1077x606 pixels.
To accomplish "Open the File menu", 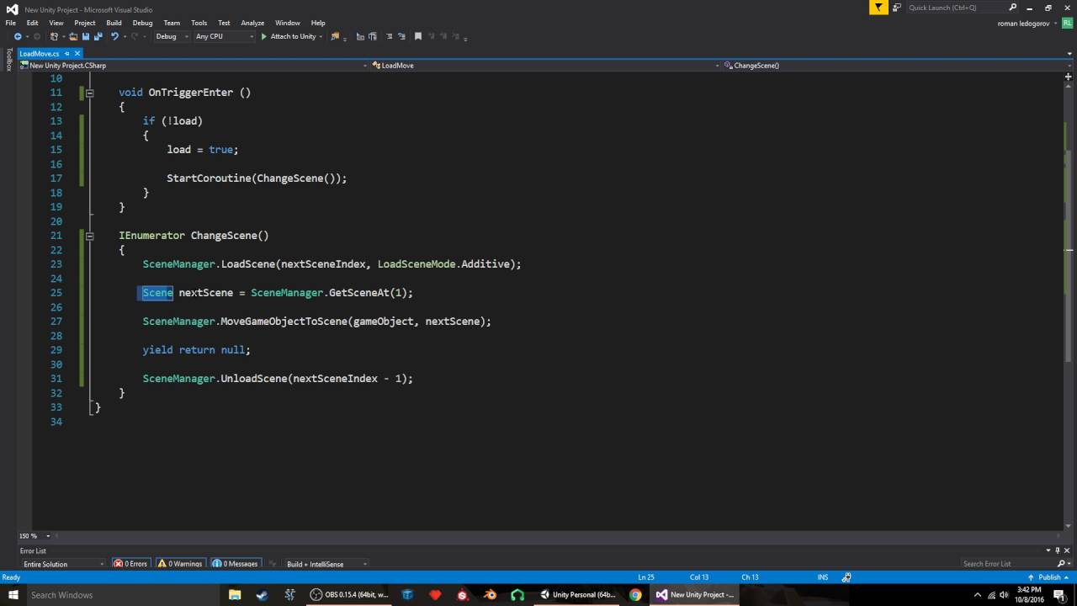I will coord(10,23).
